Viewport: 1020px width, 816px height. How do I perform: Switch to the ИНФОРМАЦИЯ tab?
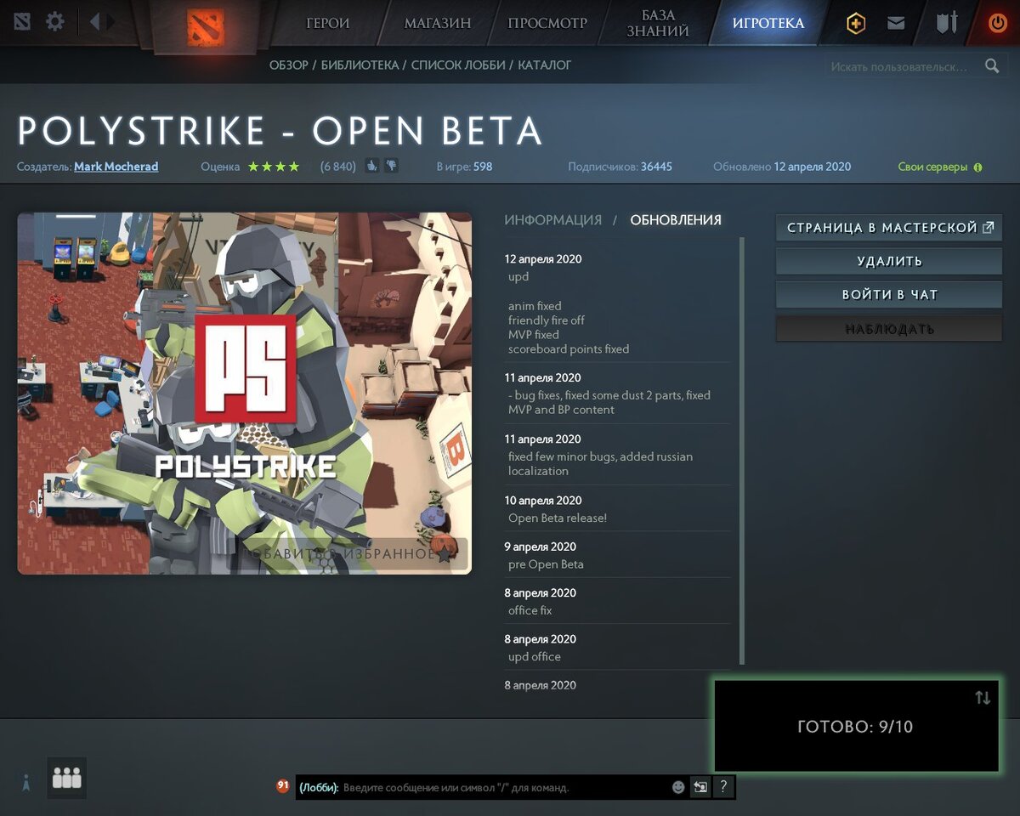point(553,220)
